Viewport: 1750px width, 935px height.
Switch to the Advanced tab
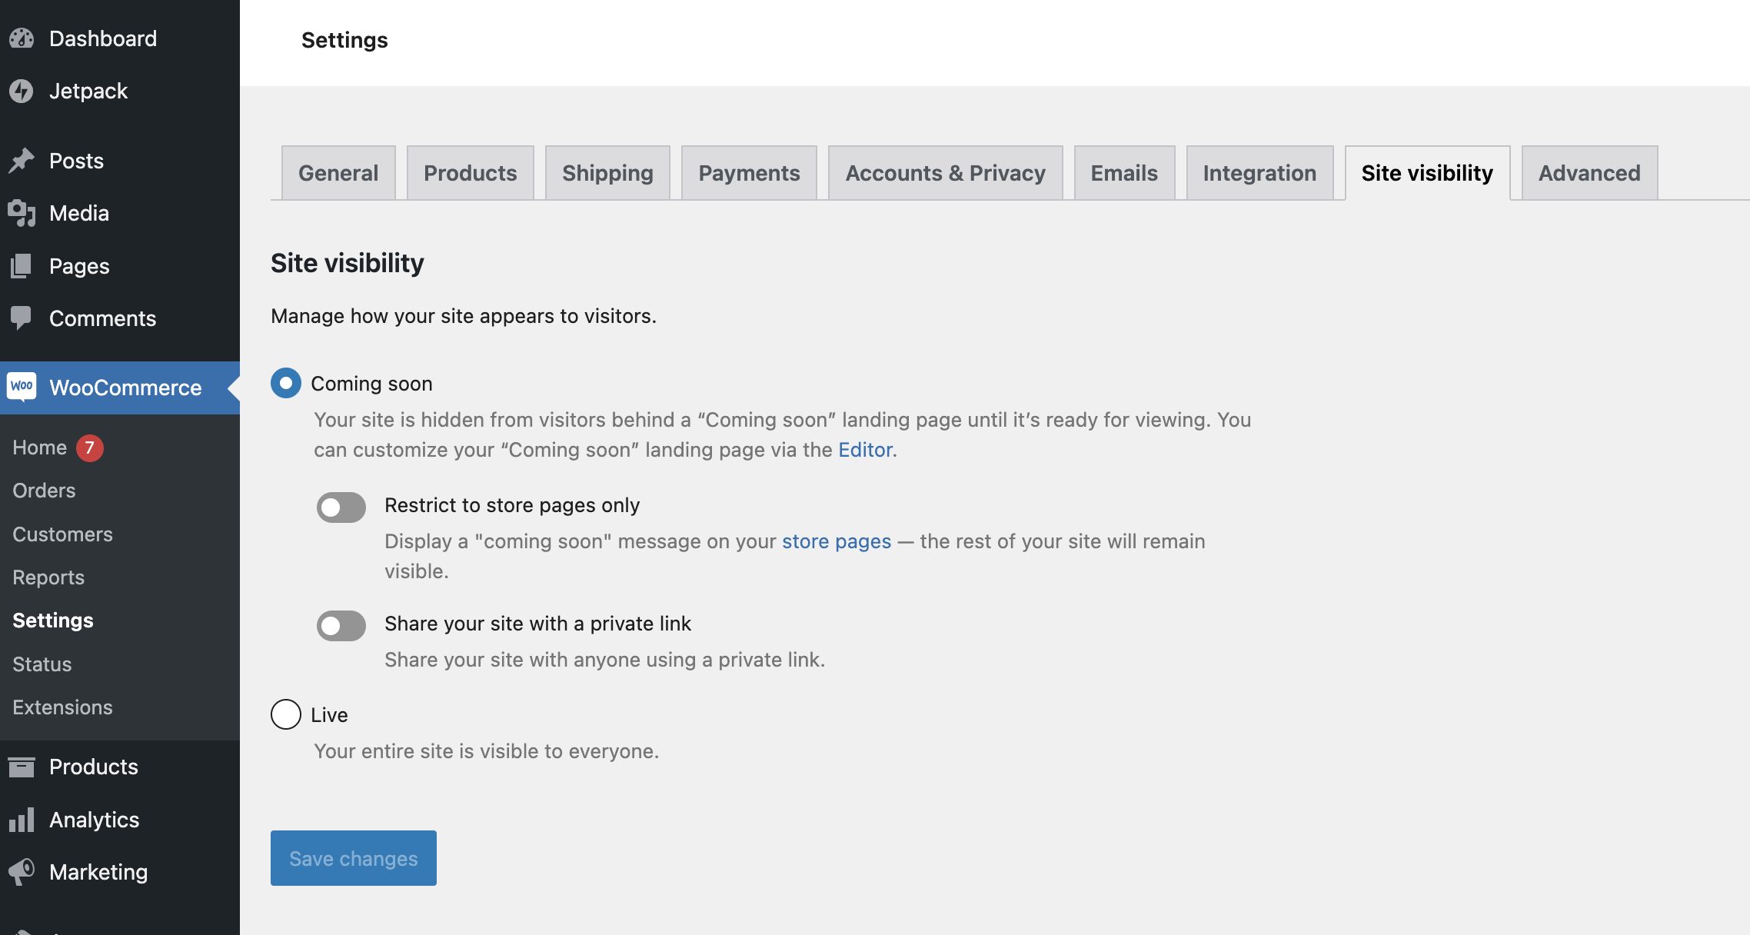1589,172
